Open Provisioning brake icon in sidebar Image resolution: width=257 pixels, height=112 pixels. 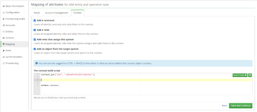(x=4, y=19)
